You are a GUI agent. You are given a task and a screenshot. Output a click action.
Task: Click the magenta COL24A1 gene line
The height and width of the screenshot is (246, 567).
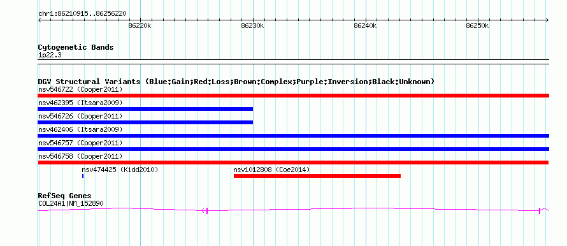click(294, 210)
